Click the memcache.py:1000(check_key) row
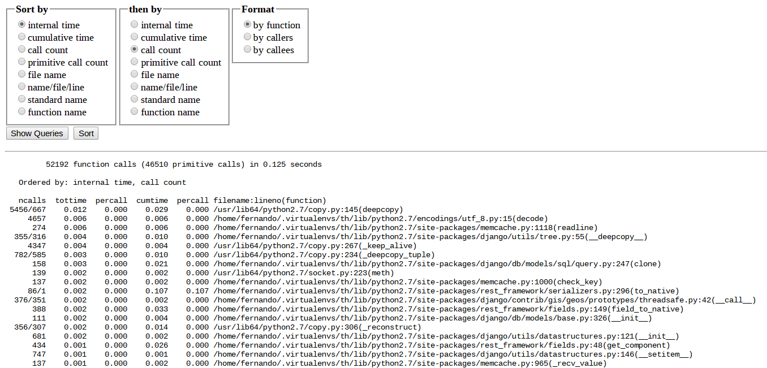Screen dimensions: 767x368 point(317,282)
